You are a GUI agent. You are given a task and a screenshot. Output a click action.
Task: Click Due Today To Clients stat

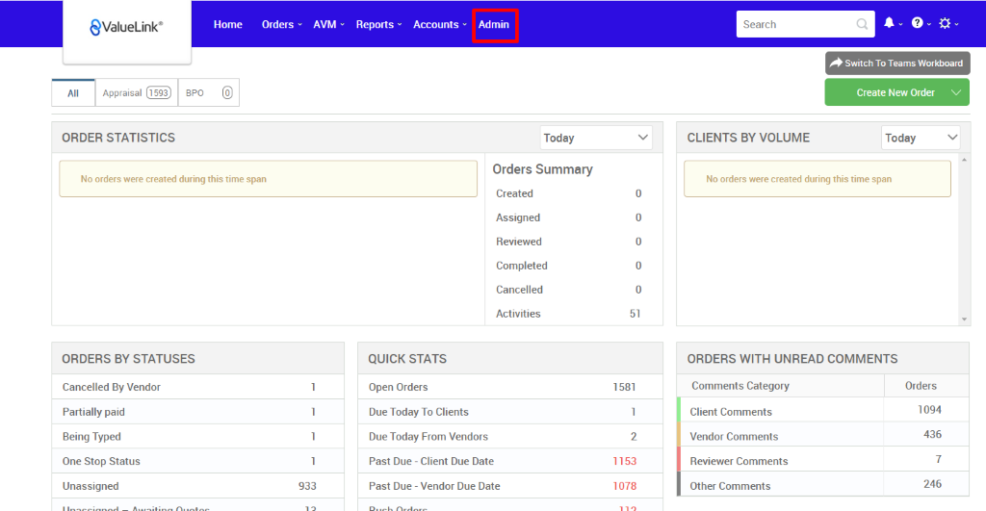pyautogui.click(x=510, y=412)
